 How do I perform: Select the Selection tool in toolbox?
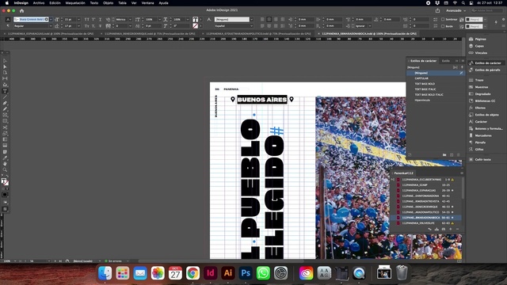pyautogui.click(x=5, y=61)
